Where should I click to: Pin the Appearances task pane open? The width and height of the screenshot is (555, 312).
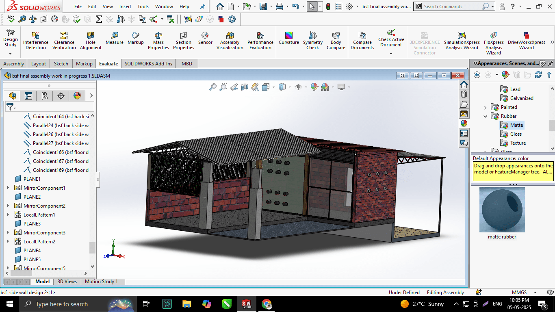click(x=550, y=63)
